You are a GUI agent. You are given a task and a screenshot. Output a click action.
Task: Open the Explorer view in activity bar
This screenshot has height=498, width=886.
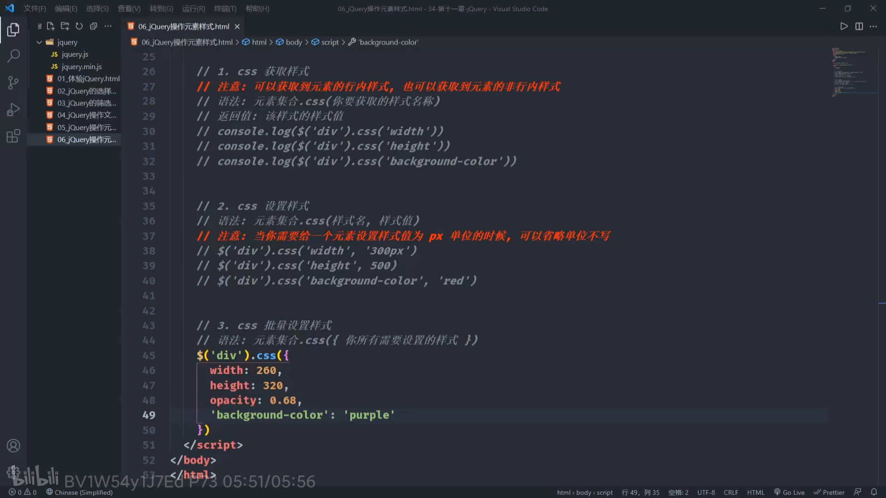(x=13, y=30)
